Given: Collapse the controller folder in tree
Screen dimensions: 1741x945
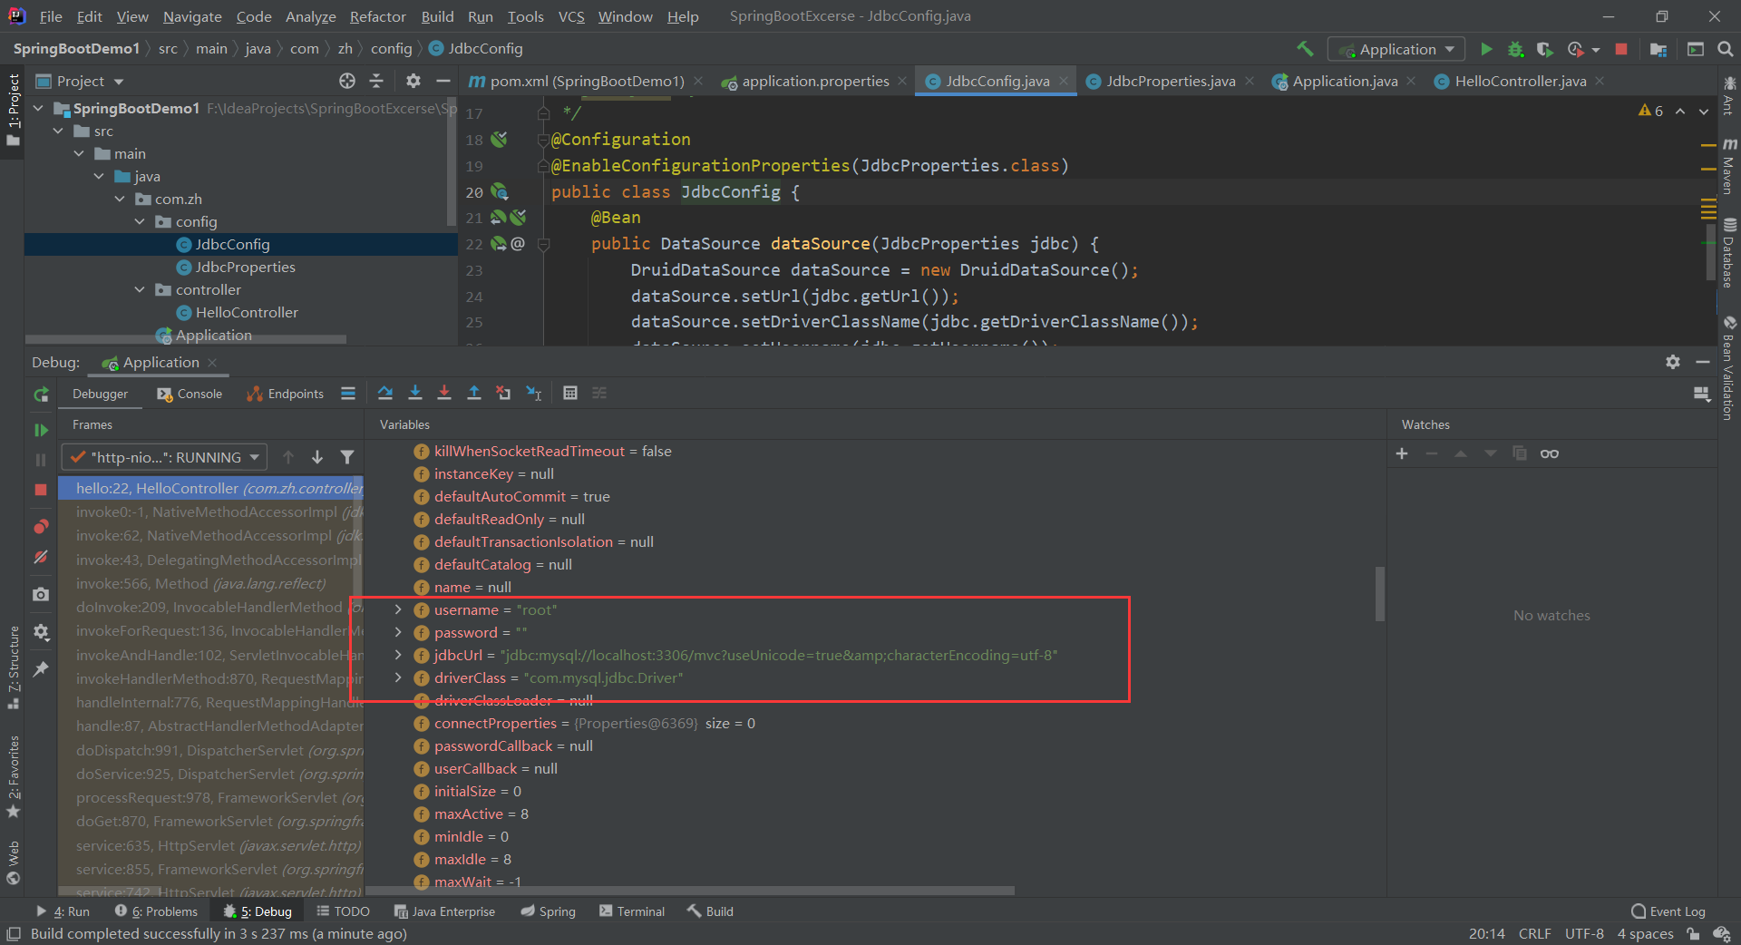Looking at the screenshot, I should pyautogui.click(x=140, y=289).
